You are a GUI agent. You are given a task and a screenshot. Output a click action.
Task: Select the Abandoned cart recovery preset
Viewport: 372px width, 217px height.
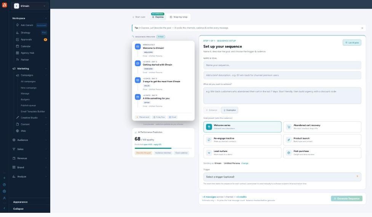(322, 127)
